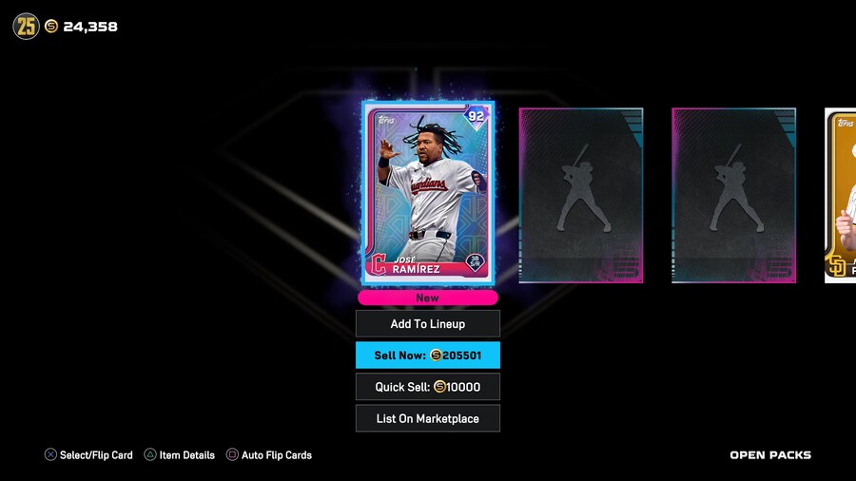Screen dimensions: 856x481
Task: Flip the first face-down card
Action: click(581, 195)
